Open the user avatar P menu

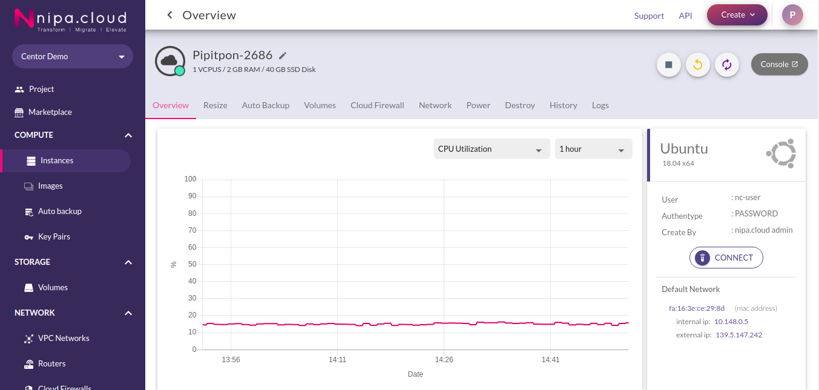792,15
